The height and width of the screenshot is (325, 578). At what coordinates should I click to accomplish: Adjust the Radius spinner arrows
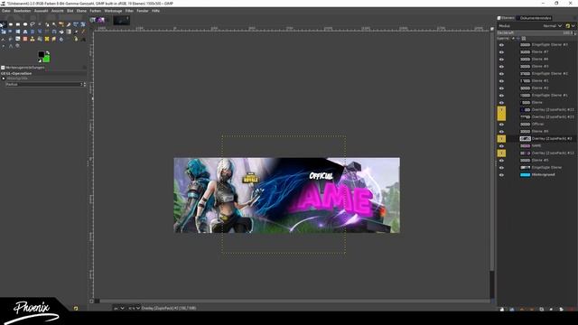(84, 84)
